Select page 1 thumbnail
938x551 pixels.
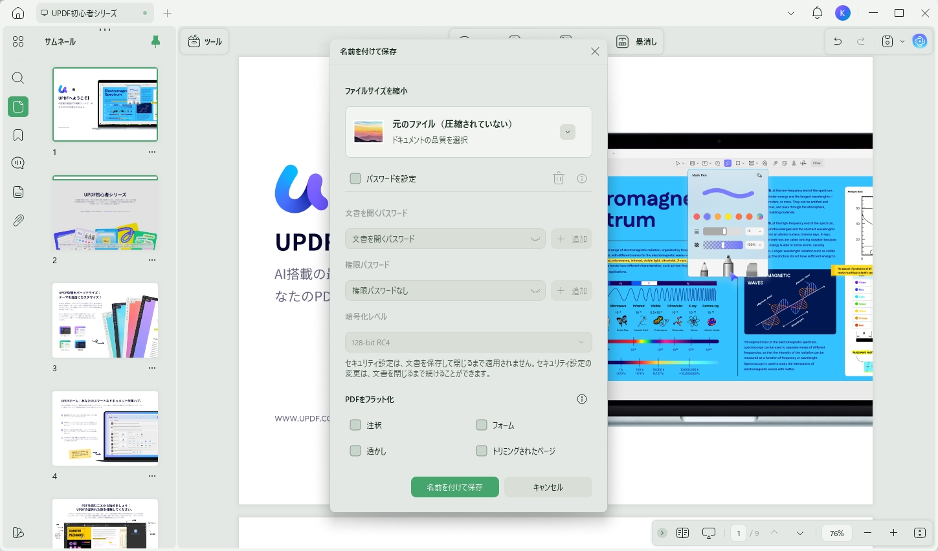[105, 104]
